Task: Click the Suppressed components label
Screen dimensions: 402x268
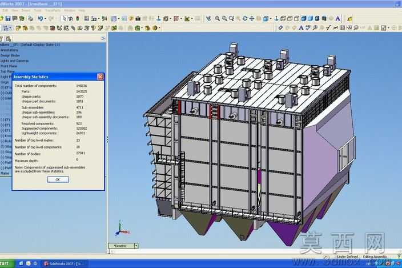Action: [x=39, y=128]
